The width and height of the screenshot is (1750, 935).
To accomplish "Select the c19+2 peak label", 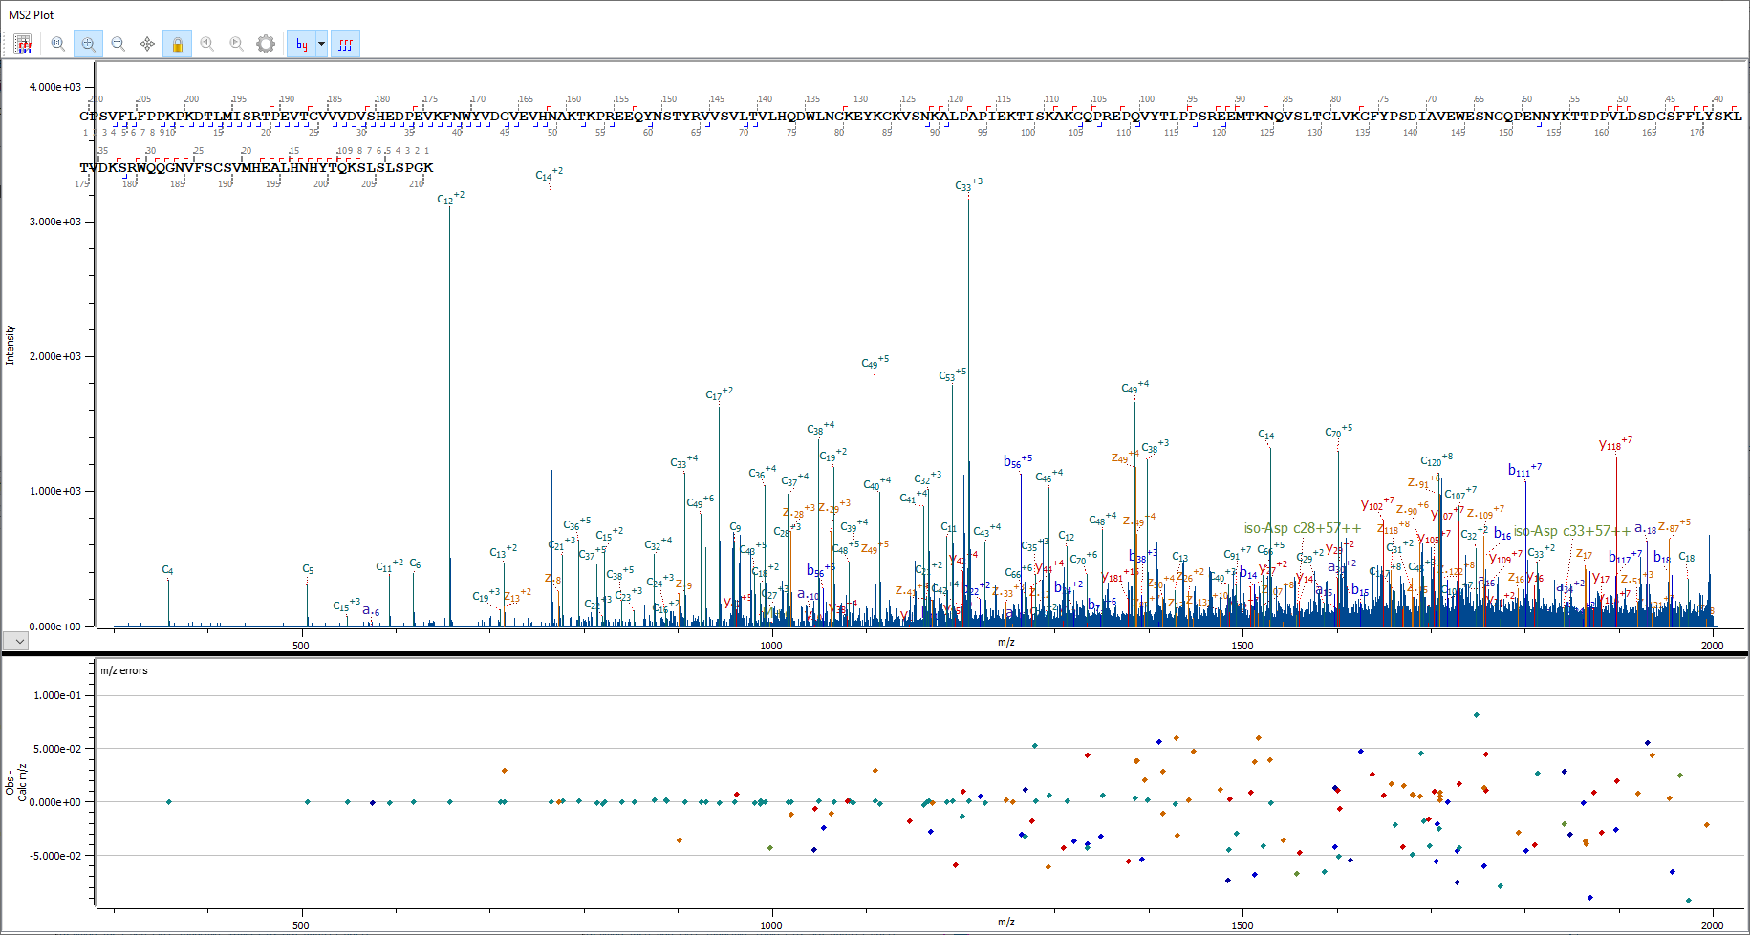I will 832,455.
